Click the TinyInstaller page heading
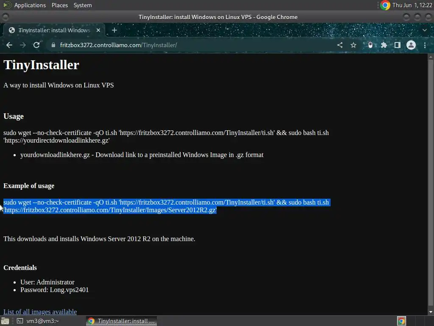 pos(41,65)
